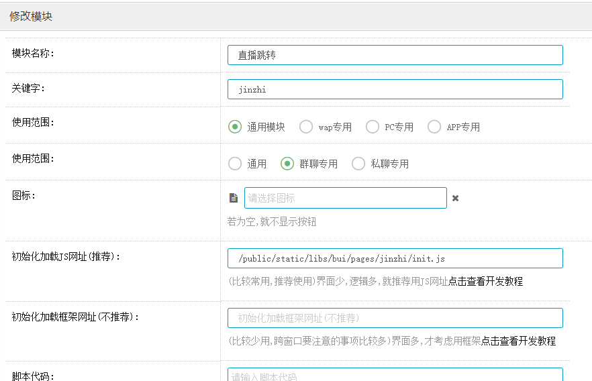Viewport: 592px width, 381px height.
Task: Click the 修改模块 panel header
Action: click(x=31, y=17)
